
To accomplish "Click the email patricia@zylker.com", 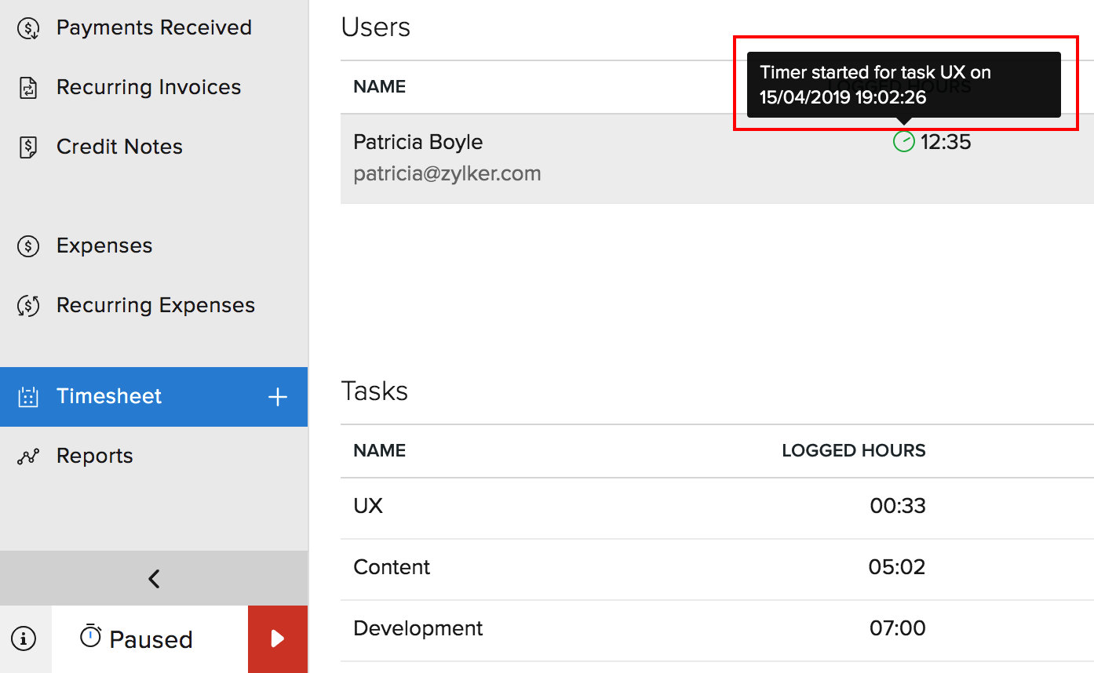I will [x=447, y=173].
